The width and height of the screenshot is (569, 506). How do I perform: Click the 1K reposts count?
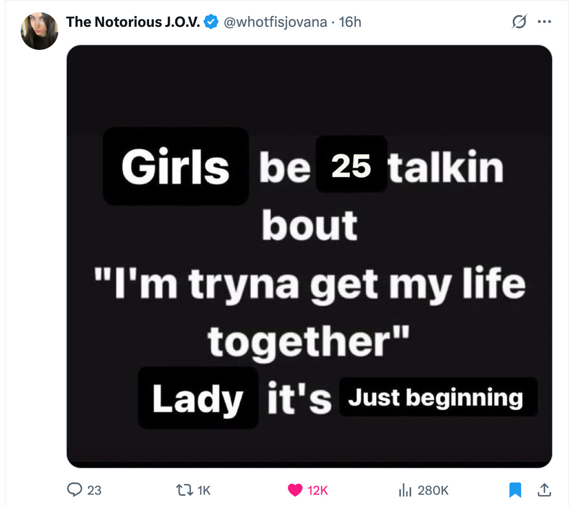204,490
